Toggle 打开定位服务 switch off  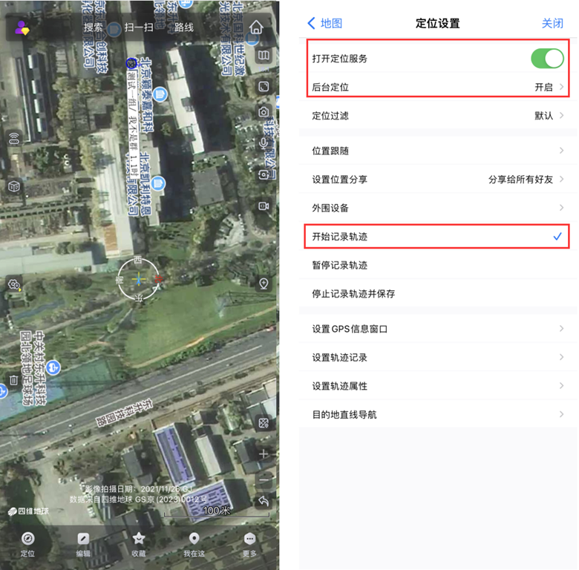547,59
